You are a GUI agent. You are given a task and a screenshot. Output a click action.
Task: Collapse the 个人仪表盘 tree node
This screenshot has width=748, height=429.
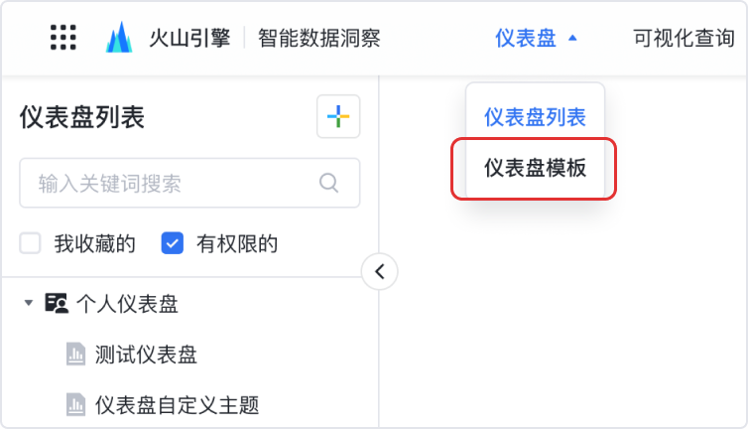click(29, 304)
